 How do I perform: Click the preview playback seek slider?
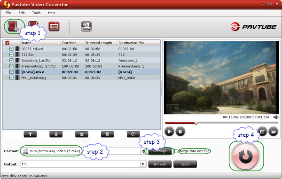tap(221, 123)
